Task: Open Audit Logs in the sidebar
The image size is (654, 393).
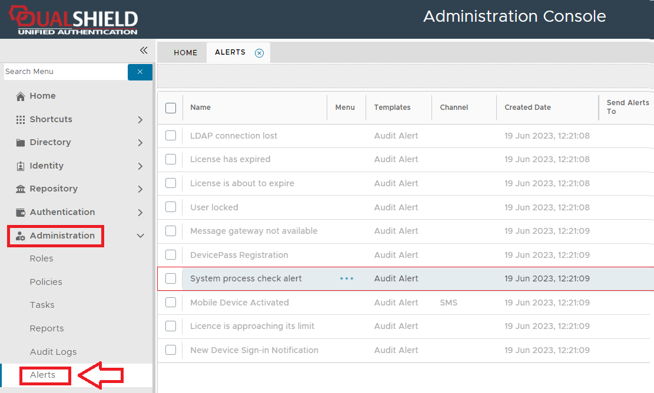Action: coord(53,352)
